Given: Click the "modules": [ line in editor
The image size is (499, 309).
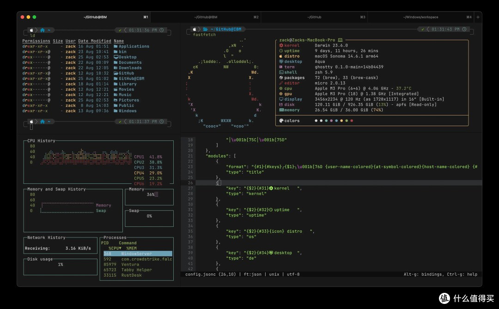Looking at the screenshot, I should click(x=221, y=156).
